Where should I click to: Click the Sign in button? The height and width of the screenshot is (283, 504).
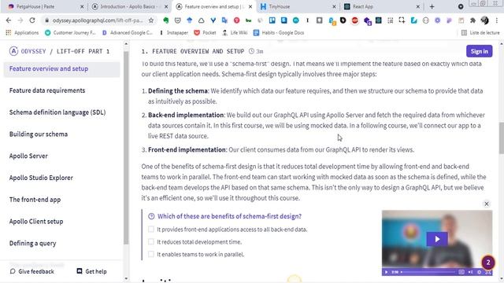[x=480, y=51]
